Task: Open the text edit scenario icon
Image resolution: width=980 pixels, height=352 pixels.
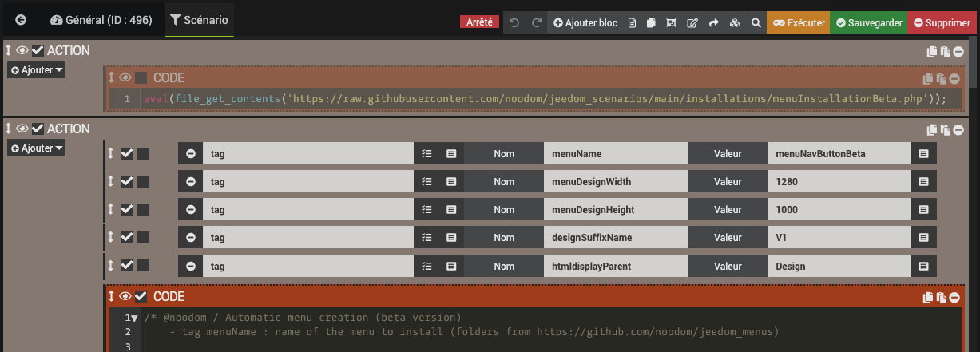Action: click(692, 23)
